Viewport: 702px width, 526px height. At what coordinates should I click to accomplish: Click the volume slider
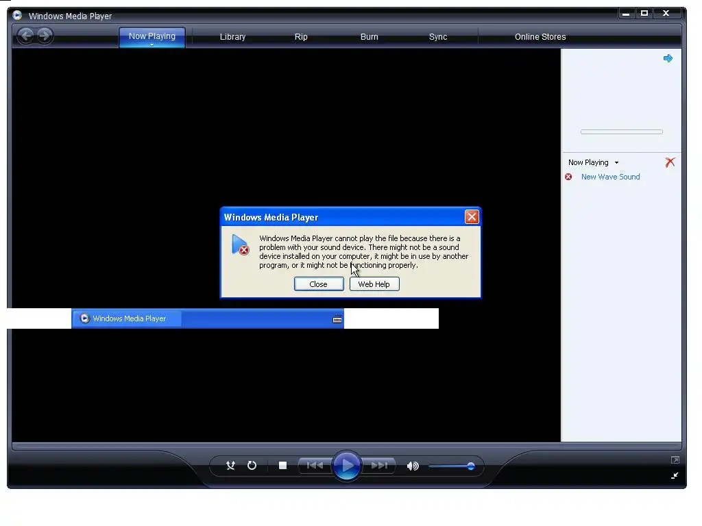[x=451, y=466]
